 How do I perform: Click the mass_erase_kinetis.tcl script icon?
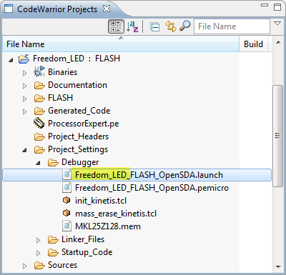[66, 213]
